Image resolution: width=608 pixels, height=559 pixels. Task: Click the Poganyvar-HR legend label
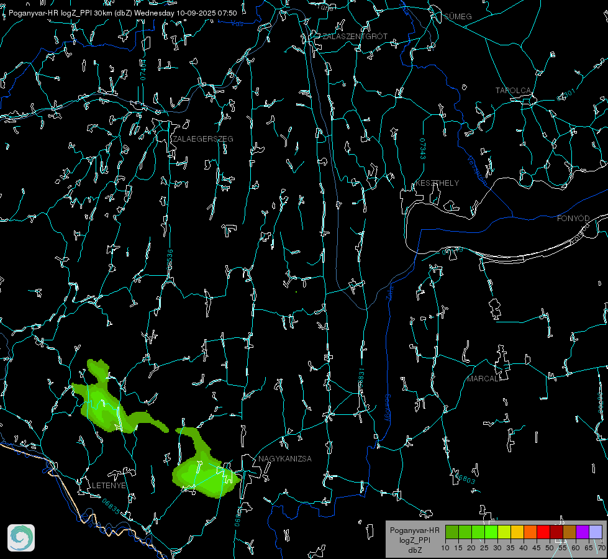tap(414, 530)
